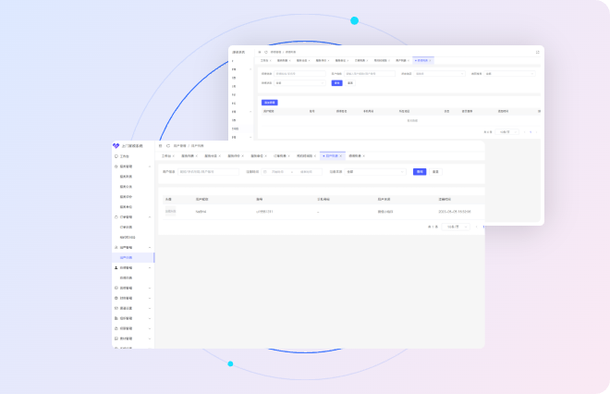Image resolution: width=610 pixels, height=394 pixels.
Task: Click the fullscreen icon in back window
Action: click(538, 52)
